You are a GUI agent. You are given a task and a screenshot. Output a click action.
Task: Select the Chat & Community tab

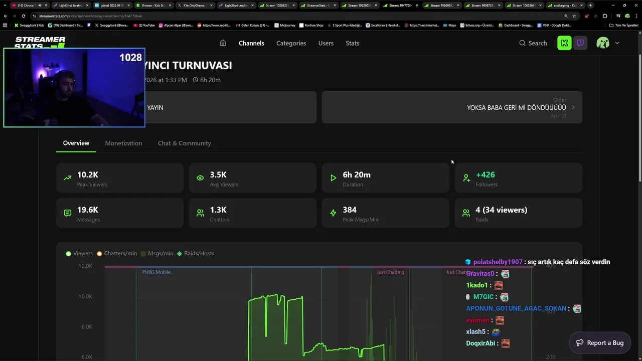tap(184, 143)
